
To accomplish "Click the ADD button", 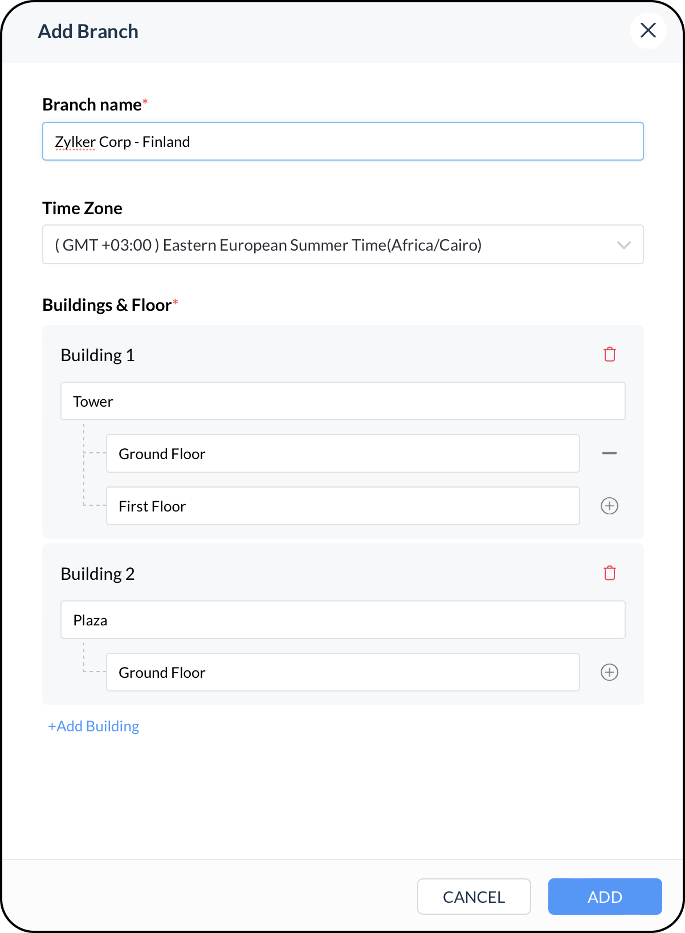I will pos(605,897).
